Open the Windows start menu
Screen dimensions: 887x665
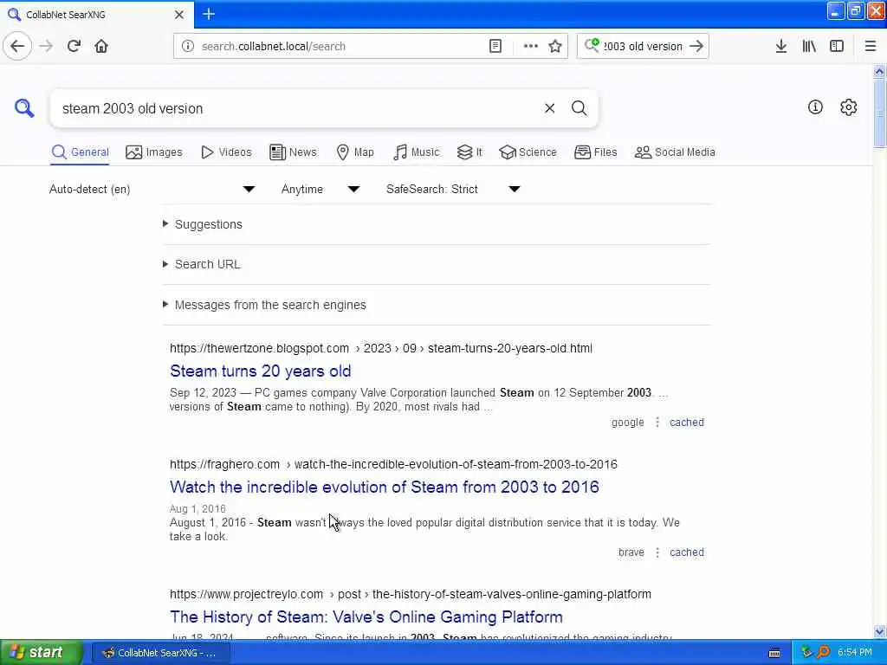point(40,653)
